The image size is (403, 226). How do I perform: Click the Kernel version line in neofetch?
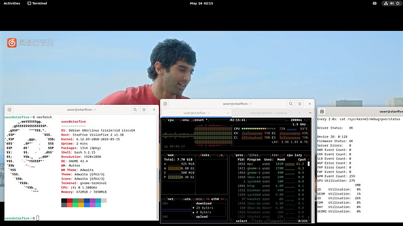pos(91,139)
